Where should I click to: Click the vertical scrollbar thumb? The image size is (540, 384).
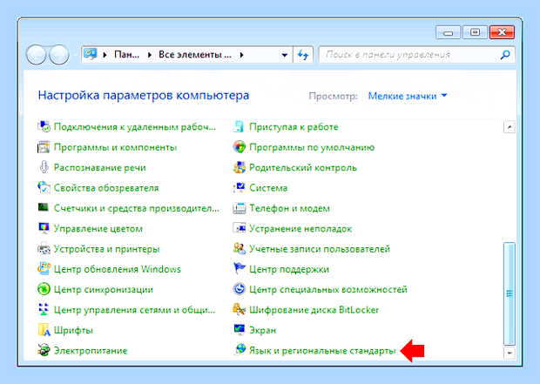click(510, 293)
